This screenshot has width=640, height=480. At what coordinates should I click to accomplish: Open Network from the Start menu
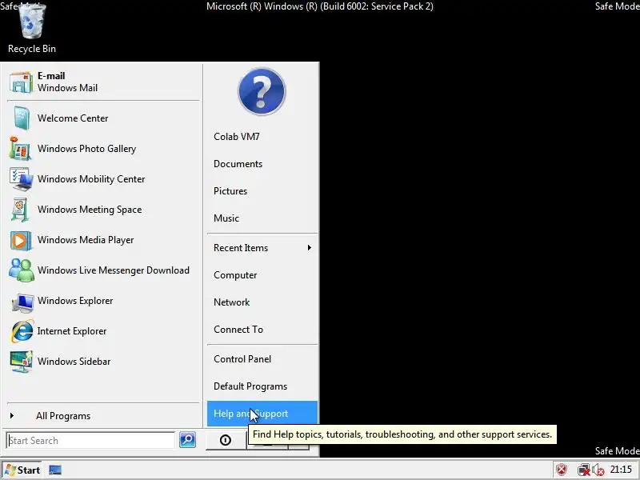tap(231, 302)
